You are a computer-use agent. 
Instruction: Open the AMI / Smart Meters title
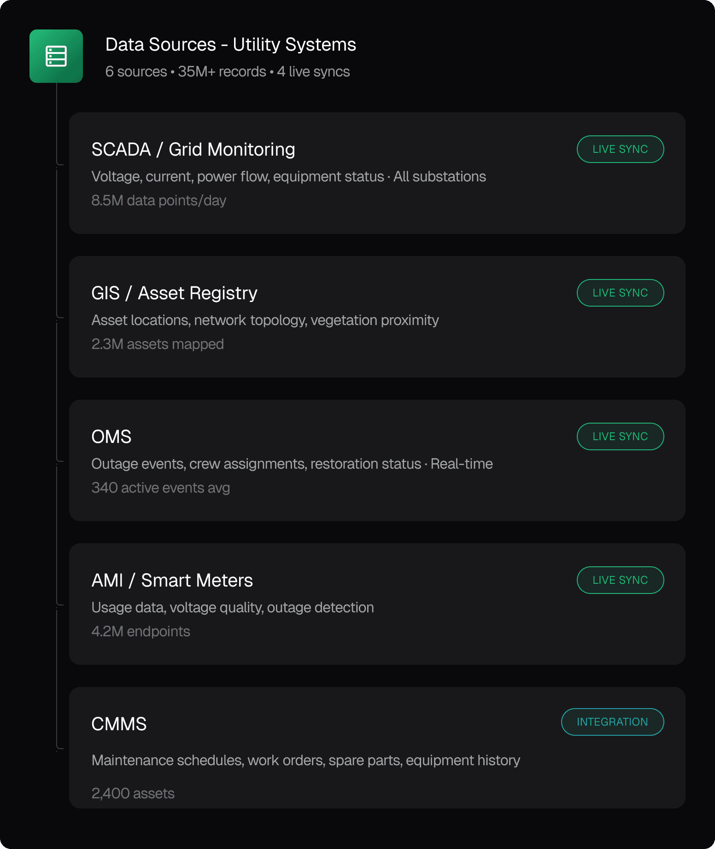pos(172,581)
